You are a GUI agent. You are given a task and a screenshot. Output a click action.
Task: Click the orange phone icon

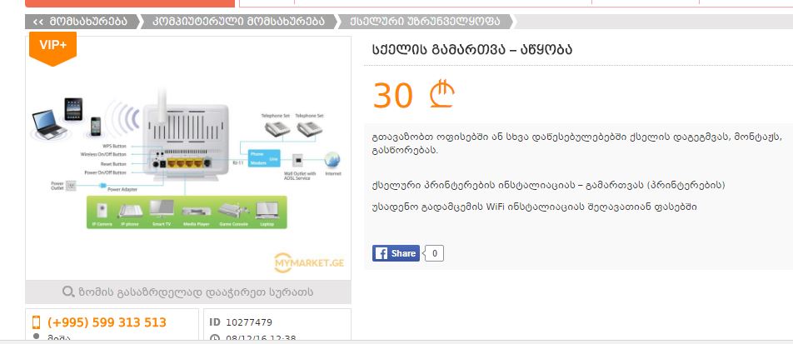(x=37, y=322)
